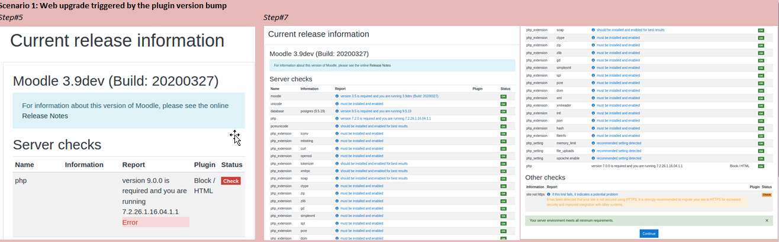Open the info icon in the curl row
This screenshot has height=242, width=779.
click(x=337, y=149)
